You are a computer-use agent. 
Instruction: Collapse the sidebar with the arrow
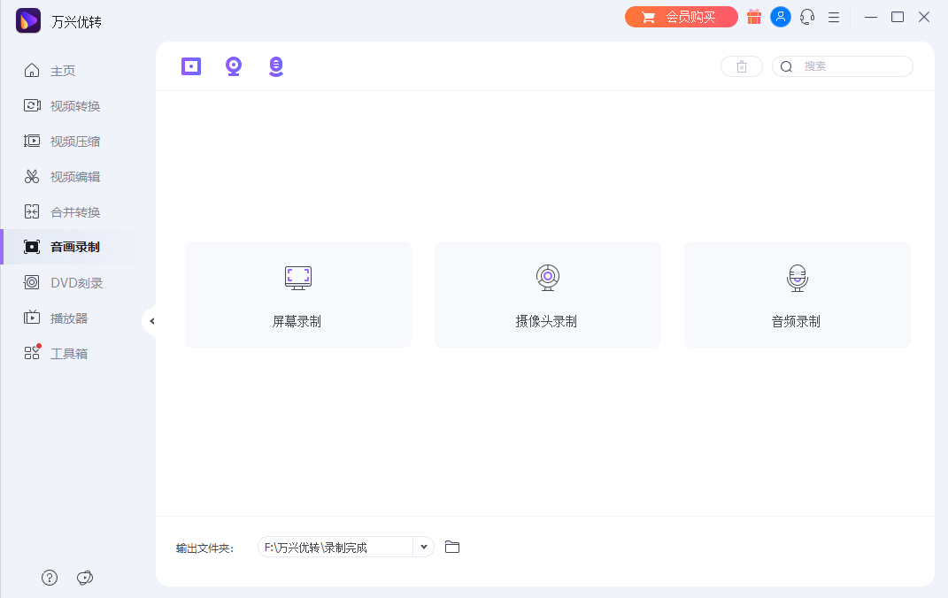click(x=151, y=321)
